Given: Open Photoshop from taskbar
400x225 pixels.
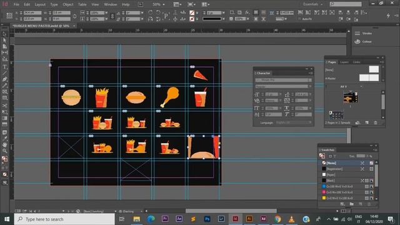Looking at the screenshot, I should point(207,219).
